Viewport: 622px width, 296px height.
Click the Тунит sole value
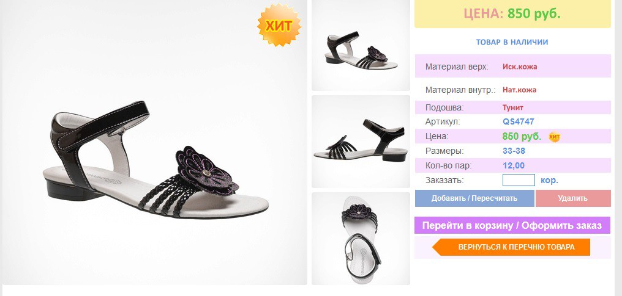point(513,107)
